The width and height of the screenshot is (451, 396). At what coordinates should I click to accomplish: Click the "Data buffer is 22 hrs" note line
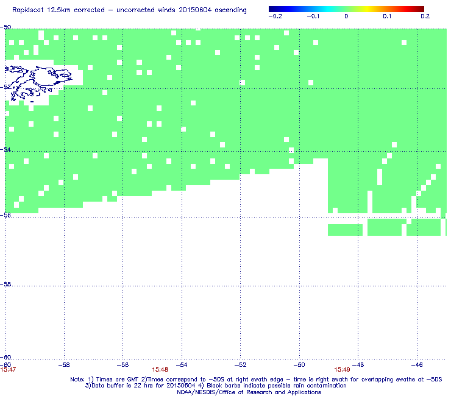pos(216,386)
